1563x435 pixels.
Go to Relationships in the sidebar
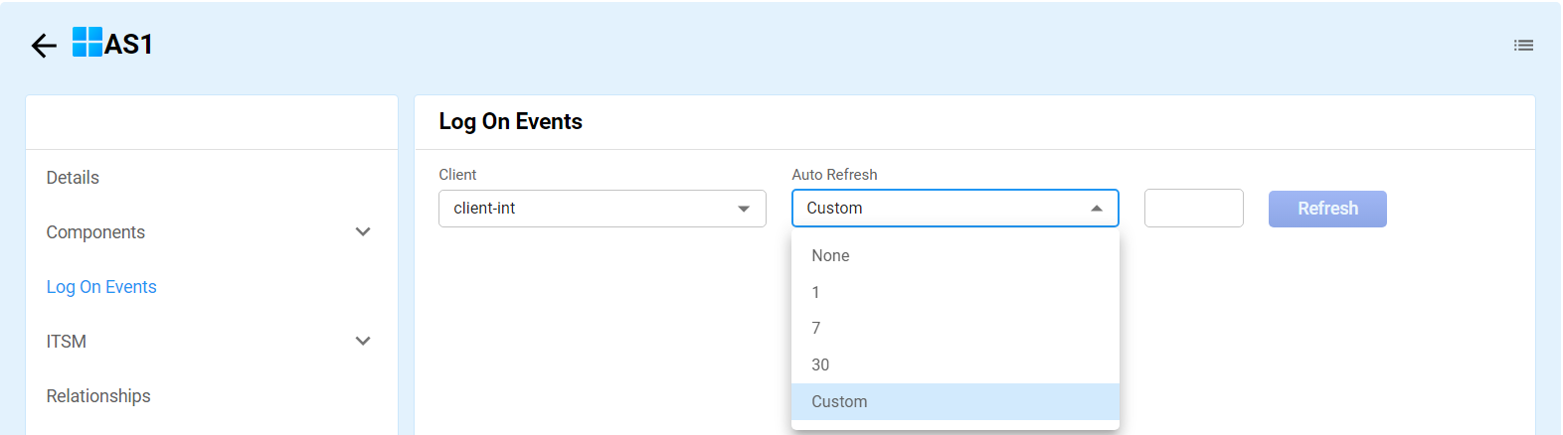click(98, 396)
